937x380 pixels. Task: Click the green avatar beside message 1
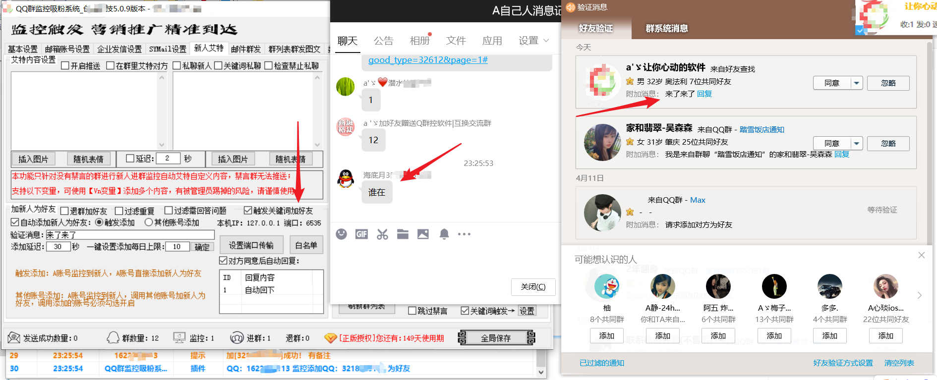[346, 87]
